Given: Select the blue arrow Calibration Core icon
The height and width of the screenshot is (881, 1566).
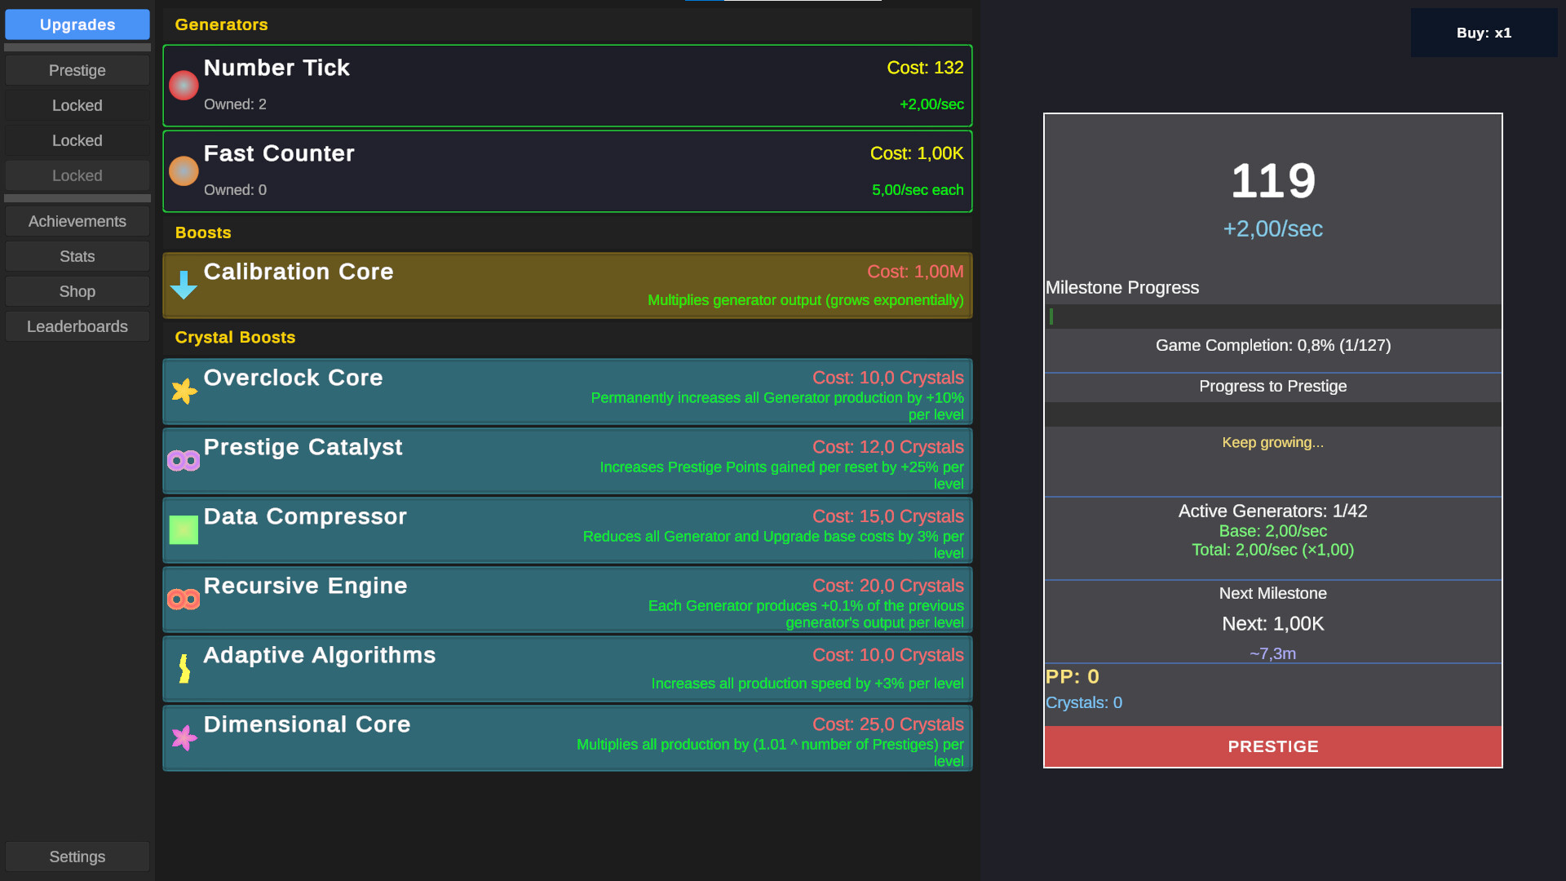Looking at the screenshot, I should 184,286.
